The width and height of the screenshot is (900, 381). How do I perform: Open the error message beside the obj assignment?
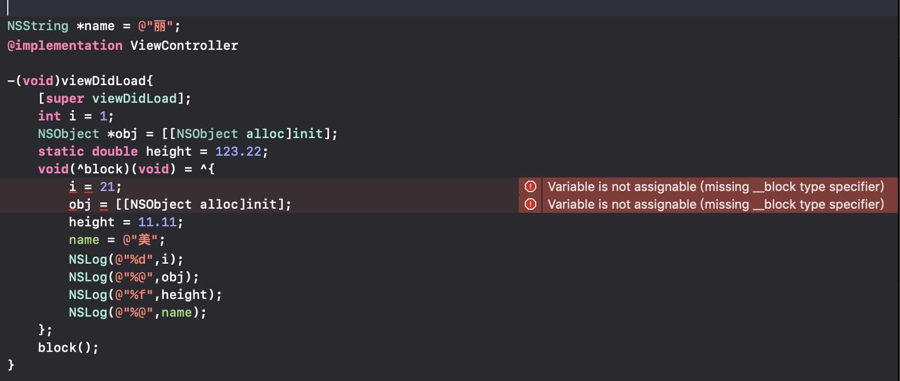(x=716, y=205)
